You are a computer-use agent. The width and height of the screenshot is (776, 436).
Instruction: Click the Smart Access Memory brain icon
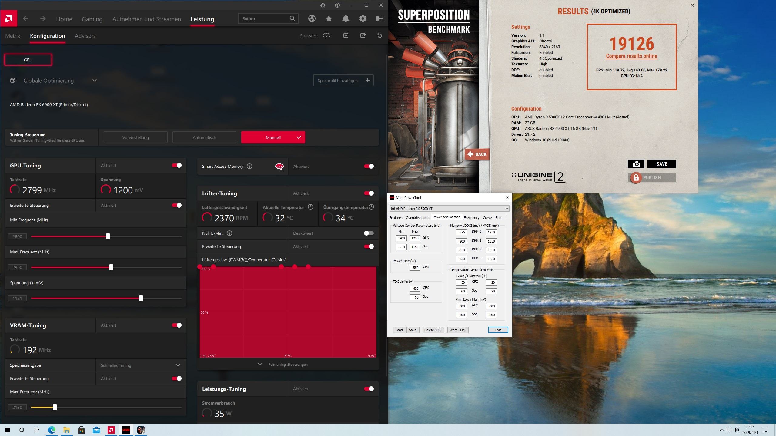click(279, 166)
